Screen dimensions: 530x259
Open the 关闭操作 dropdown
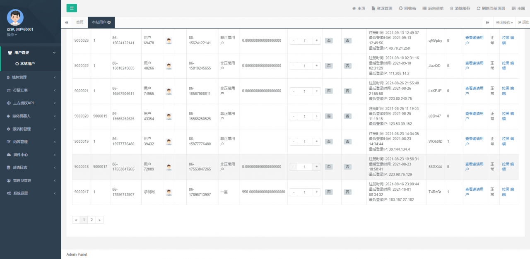pos(504,22)
